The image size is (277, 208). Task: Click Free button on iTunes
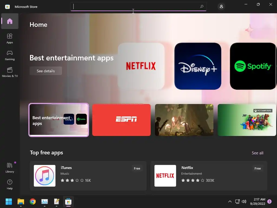[137, 168]
